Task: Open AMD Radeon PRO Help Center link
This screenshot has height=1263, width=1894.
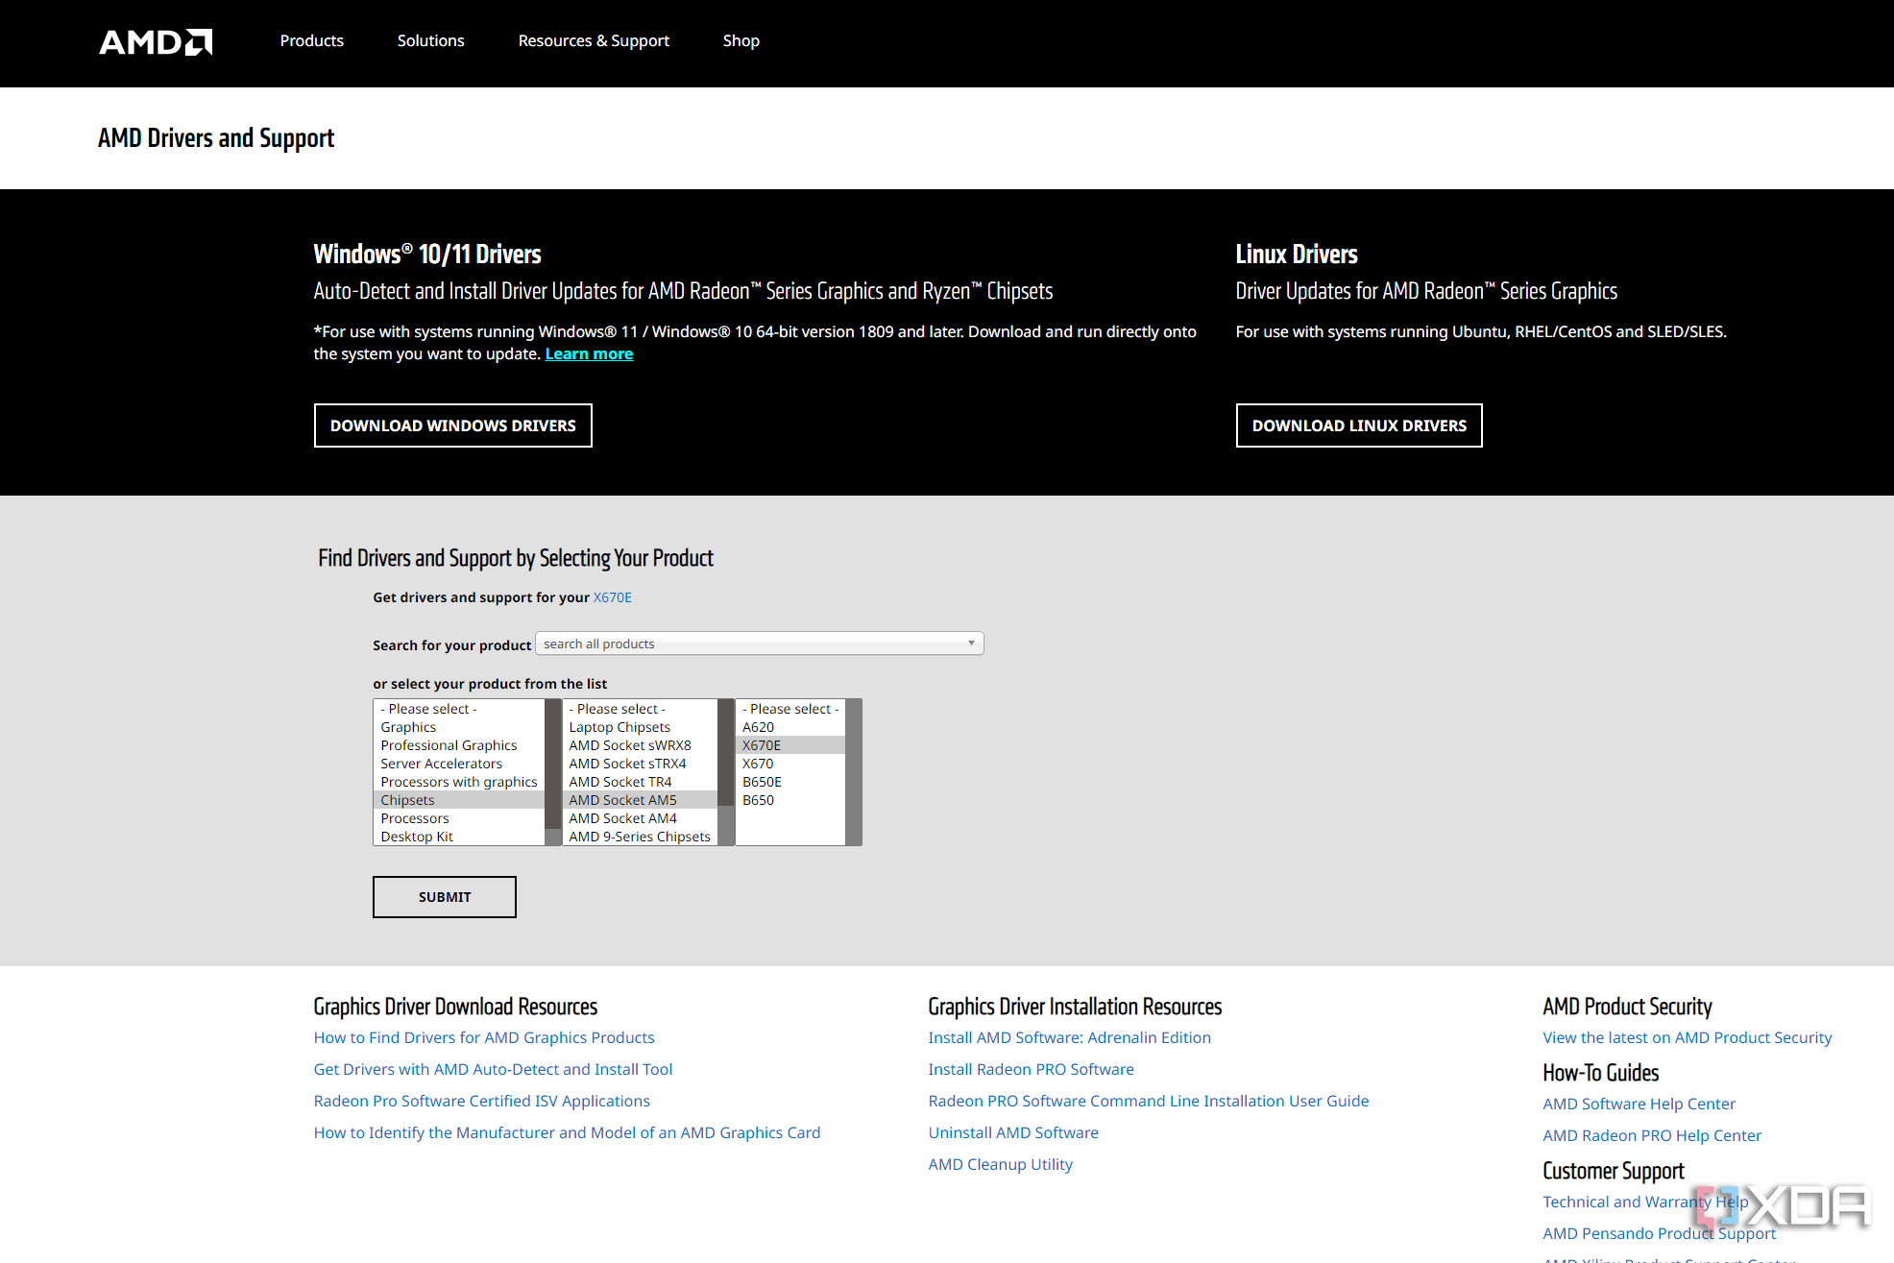Action: (x=1651, y=1135)
